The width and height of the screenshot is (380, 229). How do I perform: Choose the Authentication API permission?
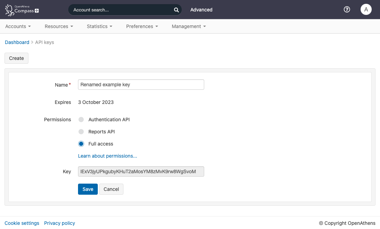(81, 120)
